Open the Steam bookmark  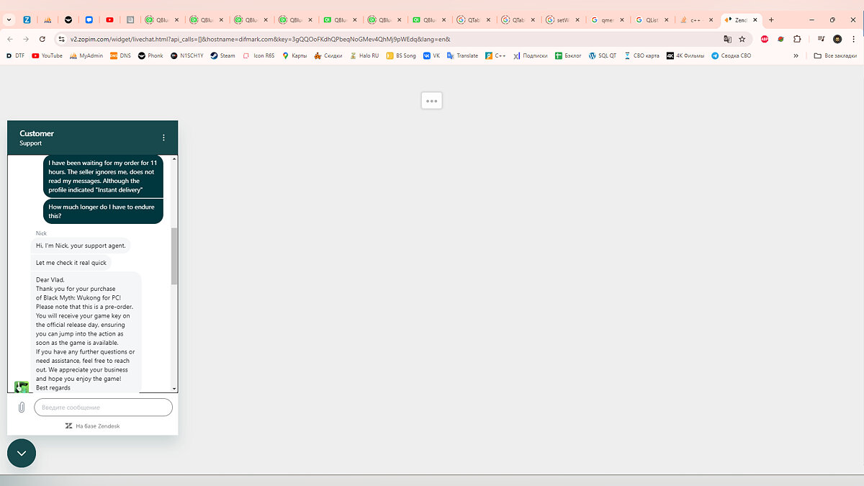click(x=222, y=55)
